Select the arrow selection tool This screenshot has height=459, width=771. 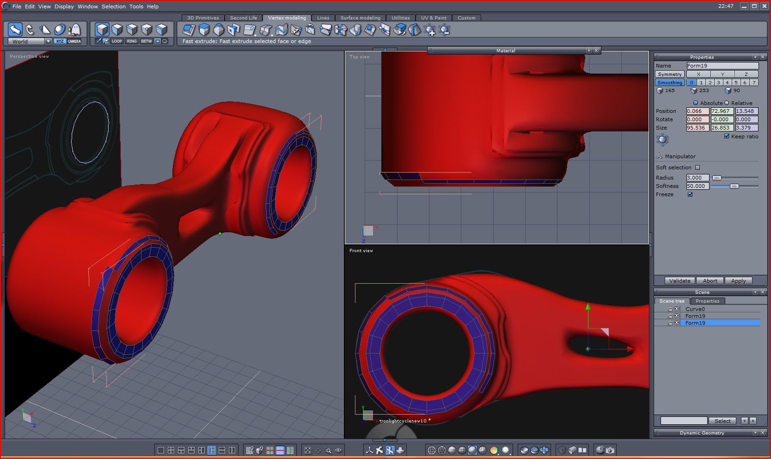[15, 30]
